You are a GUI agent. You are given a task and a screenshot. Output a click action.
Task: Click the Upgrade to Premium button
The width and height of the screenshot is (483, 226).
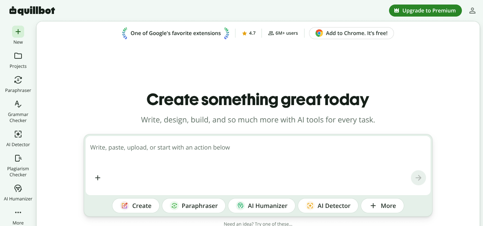point(425,11)
